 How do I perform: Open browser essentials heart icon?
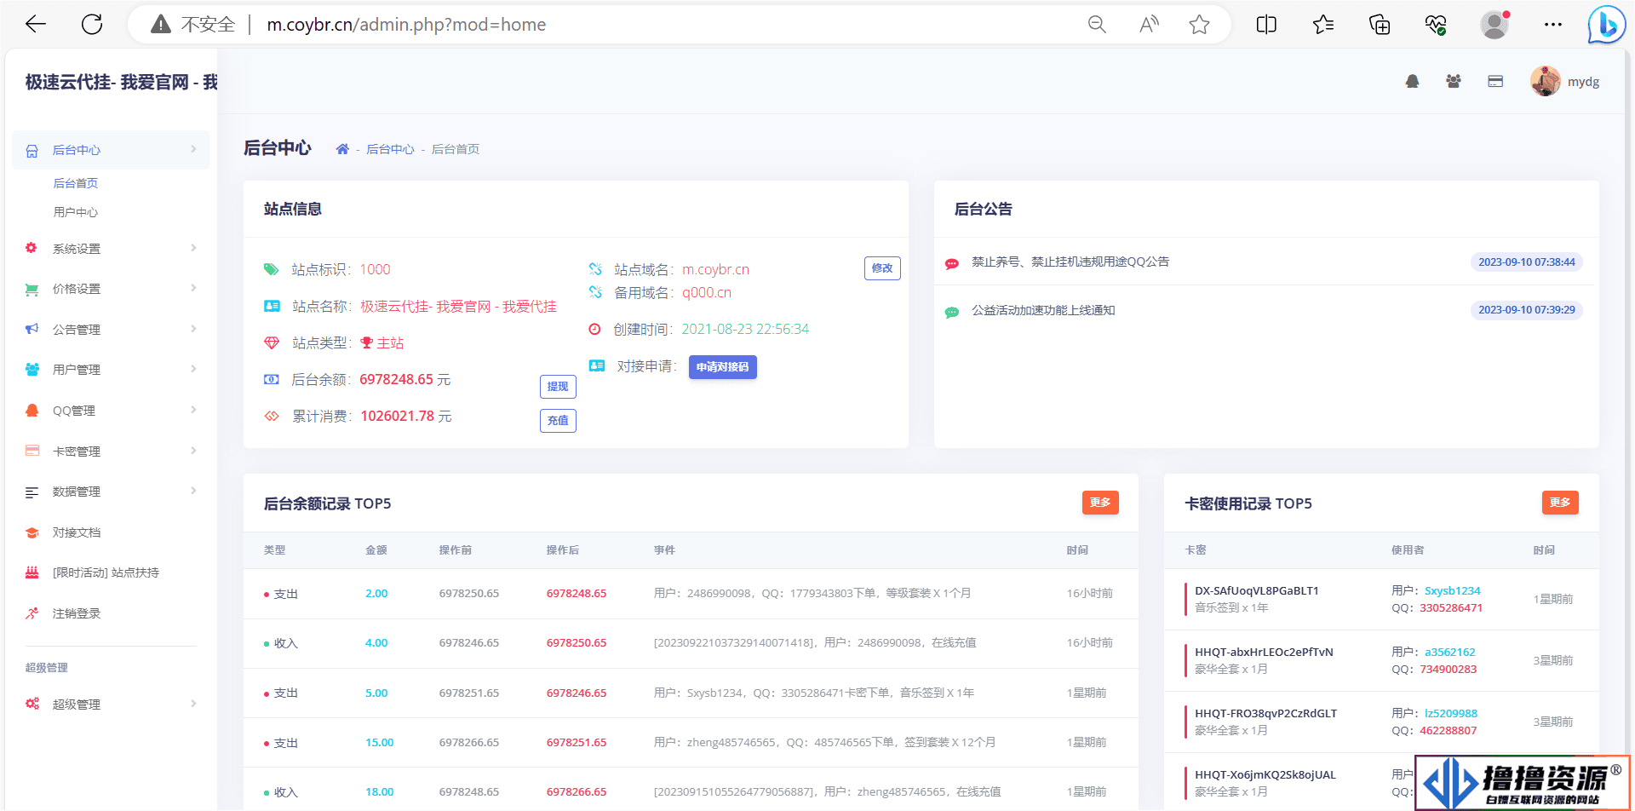(1436, 25)
